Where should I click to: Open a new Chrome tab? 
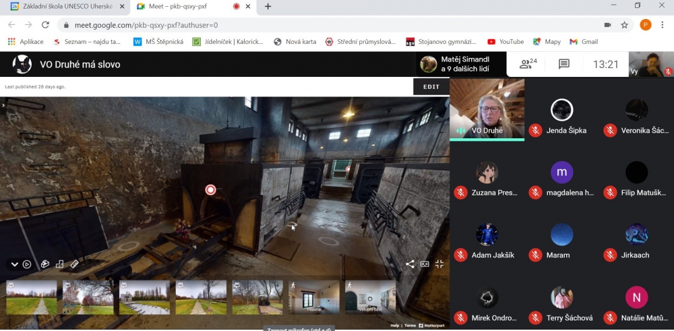268,7
